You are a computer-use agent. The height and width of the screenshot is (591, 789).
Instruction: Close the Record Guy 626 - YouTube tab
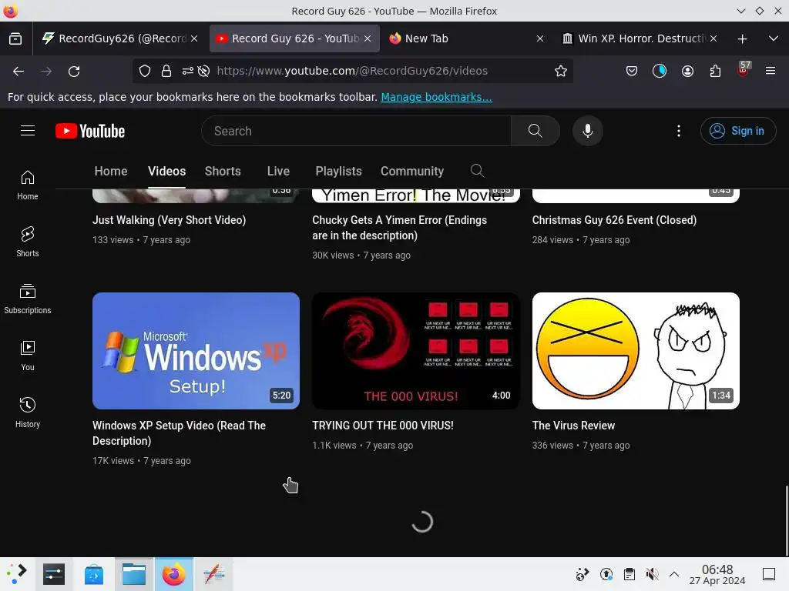[x=368, y=38]
